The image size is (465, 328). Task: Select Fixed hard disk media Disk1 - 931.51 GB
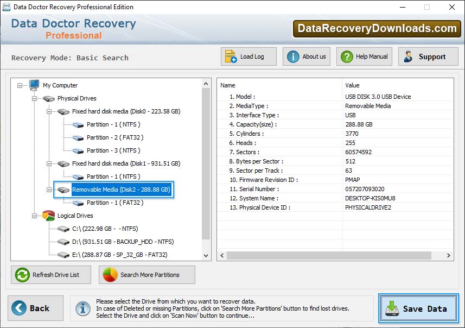[x=126, y=163]
